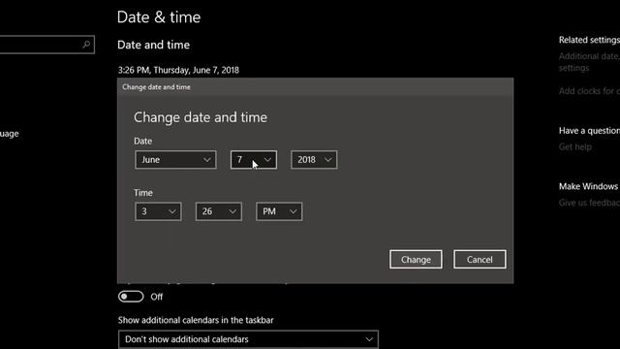Click the current time text 3:26 PM, Thursday
620x349 pixels.
178,71
